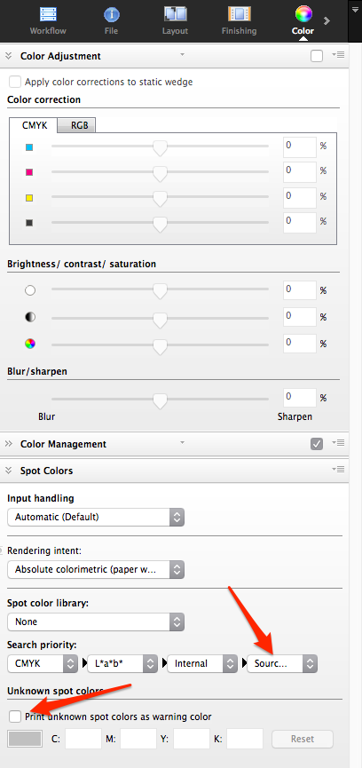The height and width of the screenshot is (768, 362).
Task: Enable the Color Adjustment panel checkbox
Action: pos(317,56)
